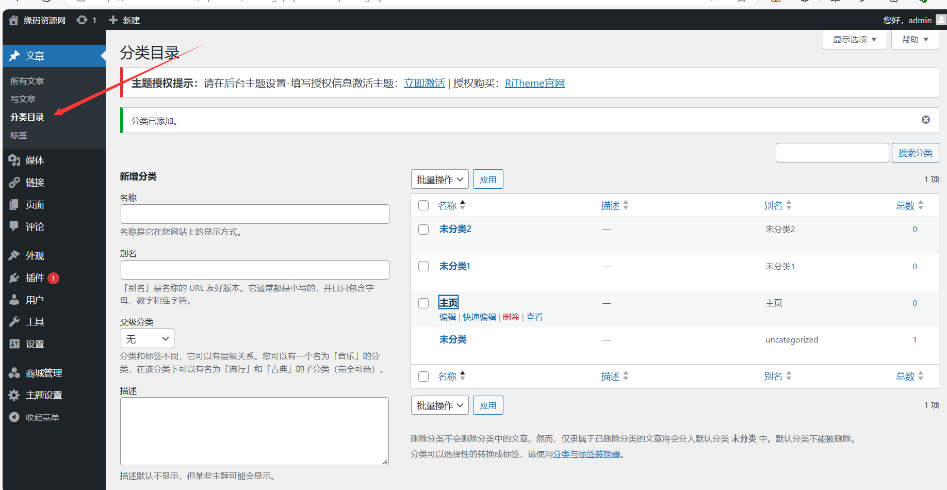The height and width of the screenshot is (490, 947).
Task: Sort by 描述 arrows in table footer
Action: (626, 376)
